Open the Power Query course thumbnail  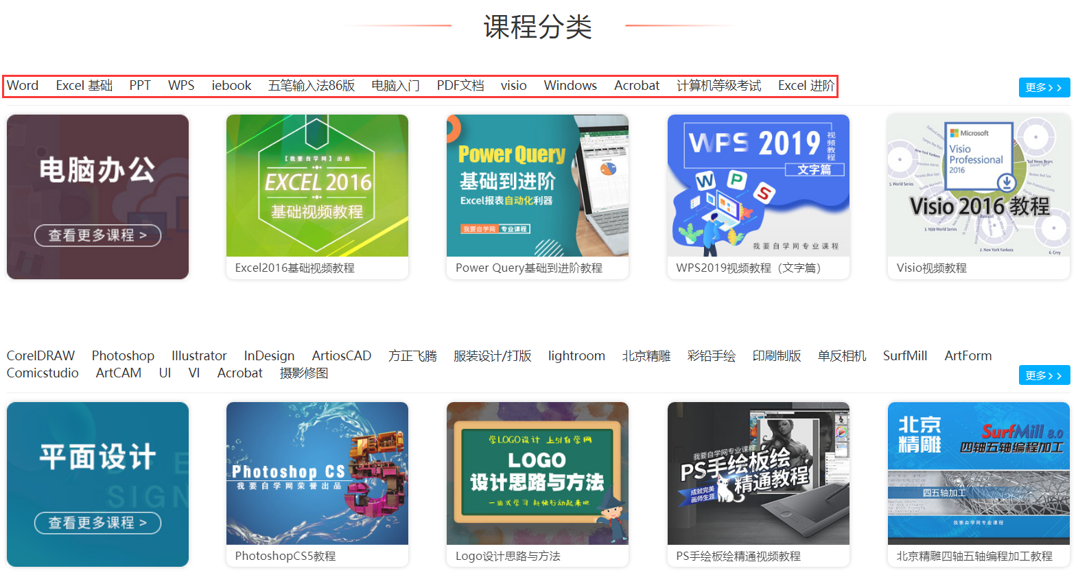tap(537, 185)
